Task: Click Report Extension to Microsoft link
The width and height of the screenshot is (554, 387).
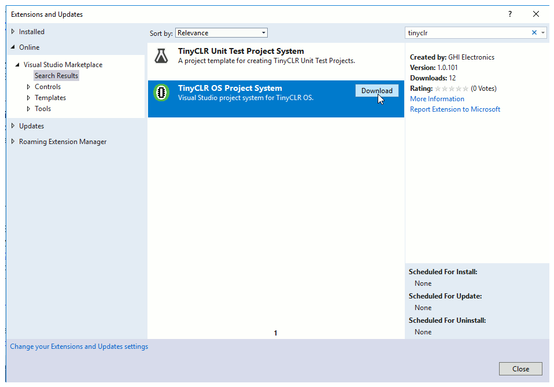Action: coord(455,109)
